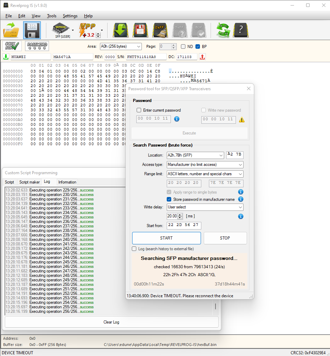Screen dimensions: 330x356
Task: Click the range start 20 20 20 20 field
Action: (184, 183)
